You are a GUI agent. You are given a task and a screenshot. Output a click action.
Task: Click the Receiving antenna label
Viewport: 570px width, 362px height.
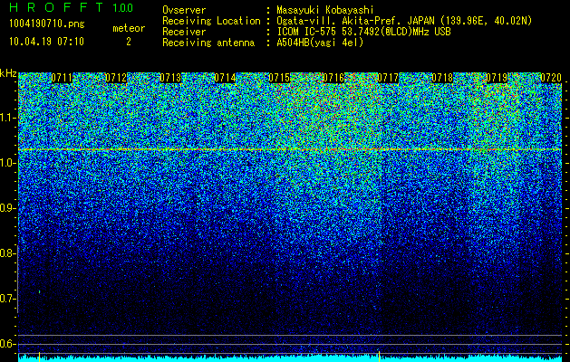click(208, 43)
